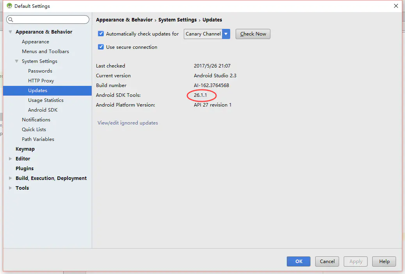Click the Last checked label

coord(110,66)
